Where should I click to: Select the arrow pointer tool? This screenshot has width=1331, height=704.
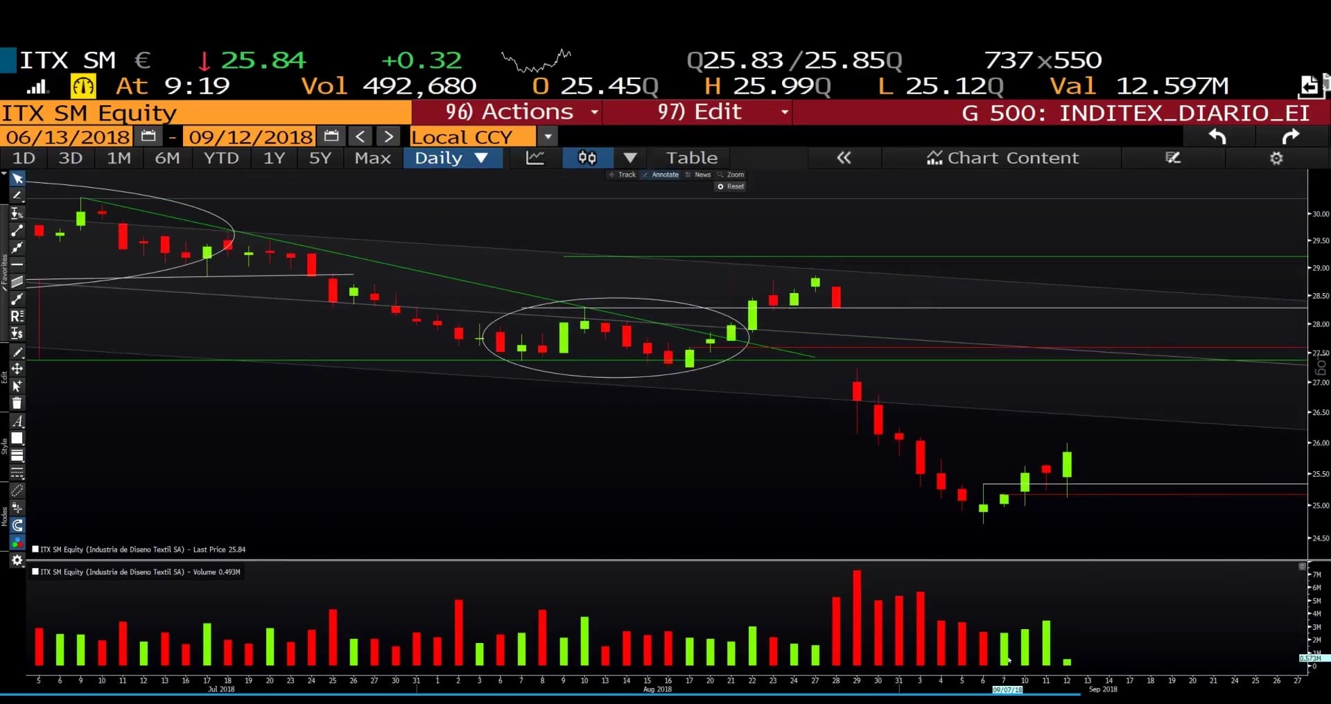point(17,179)
